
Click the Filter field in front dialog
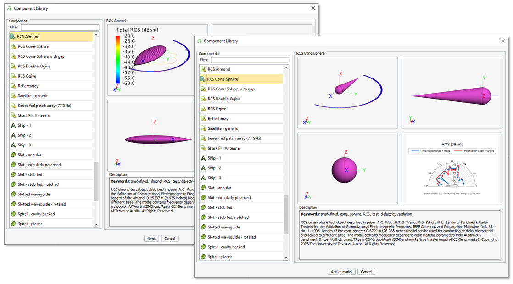click(250, 60)
